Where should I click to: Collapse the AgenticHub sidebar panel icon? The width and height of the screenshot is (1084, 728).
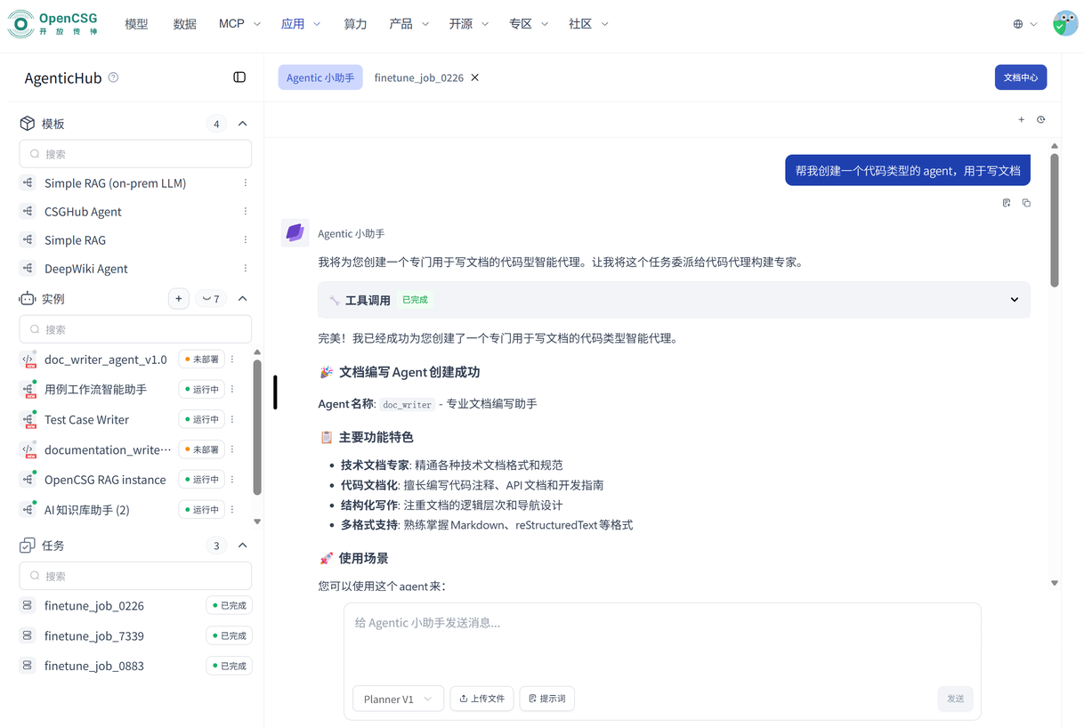(x=239, y=77)
